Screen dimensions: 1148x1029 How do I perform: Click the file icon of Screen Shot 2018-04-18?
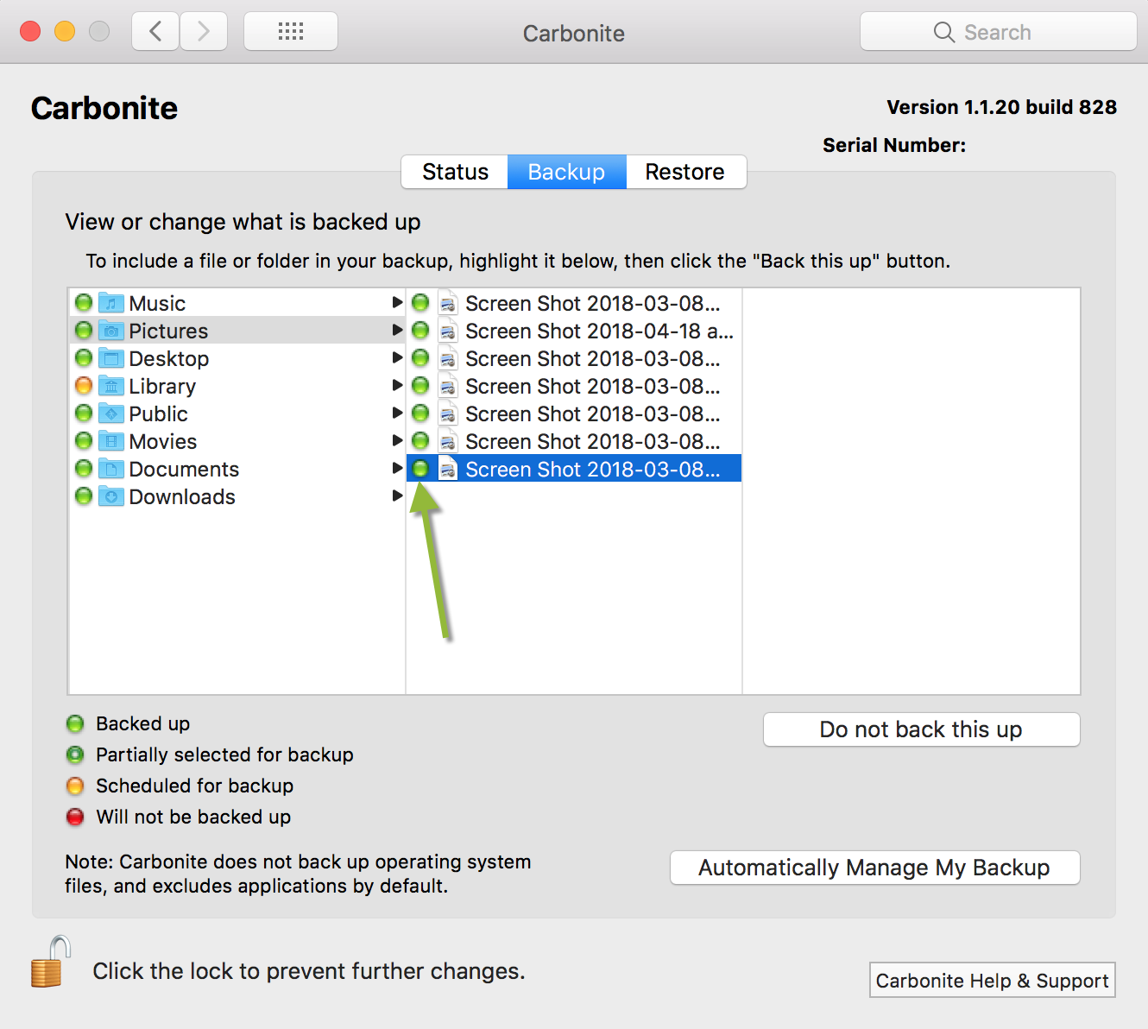tap(447, 331)
